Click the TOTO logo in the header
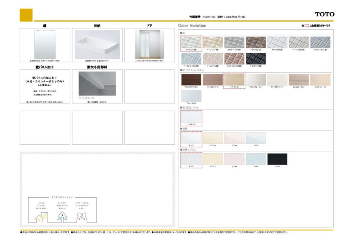This screenshot has width=350, height=242. [324, 14]
